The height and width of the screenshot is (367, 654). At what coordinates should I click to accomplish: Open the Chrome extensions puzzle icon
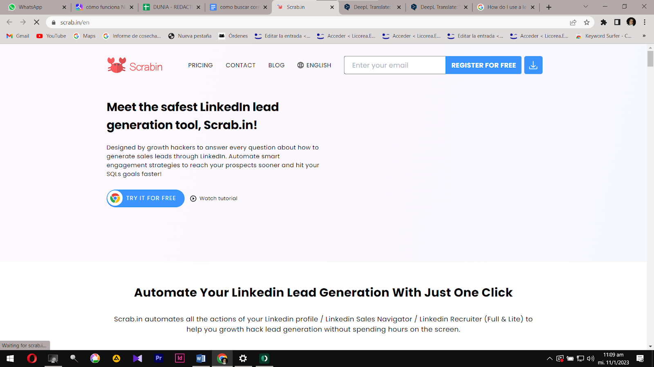[604, 22]
